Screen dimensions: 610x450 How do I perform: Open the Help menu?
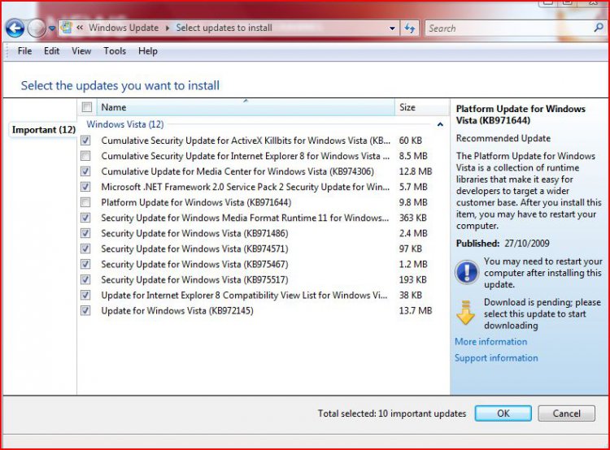click(x=148, y=51)
